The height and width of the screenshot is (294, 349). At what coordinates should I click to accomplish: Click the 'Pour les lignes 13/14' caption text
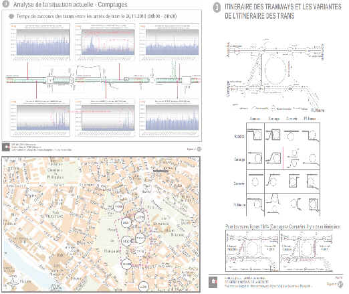click(283, 226)
